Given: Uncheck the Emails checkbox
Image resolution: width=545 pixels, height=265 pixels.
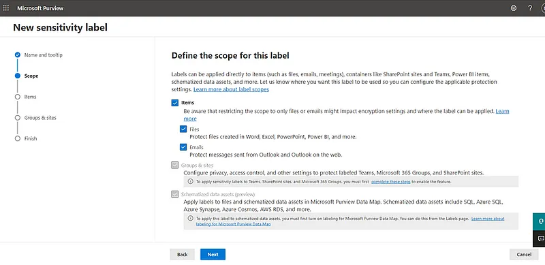Looking at the screenshot, I should click(x=183, y=147).
